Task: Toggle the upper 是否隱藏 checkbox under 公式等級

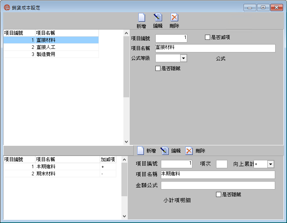Action: click(158, 69)
